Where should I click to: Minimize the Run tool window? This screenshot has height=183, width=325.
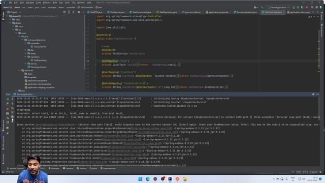coord(318,94)
